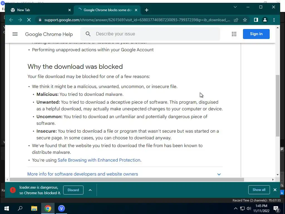Focus the Describe your issue search field
This screenshot has width=285, height=214.
(x=150, y=34)
